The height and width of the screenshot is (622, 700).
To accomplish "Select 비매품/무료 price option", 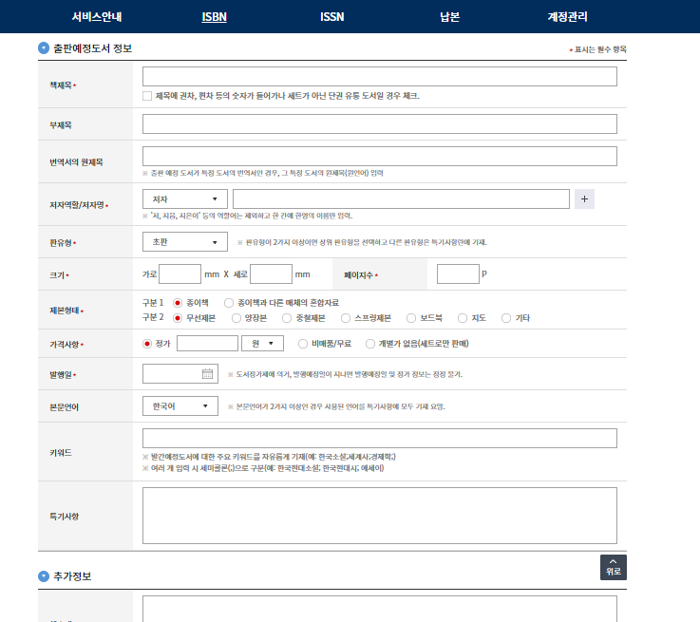I will 303,344.
